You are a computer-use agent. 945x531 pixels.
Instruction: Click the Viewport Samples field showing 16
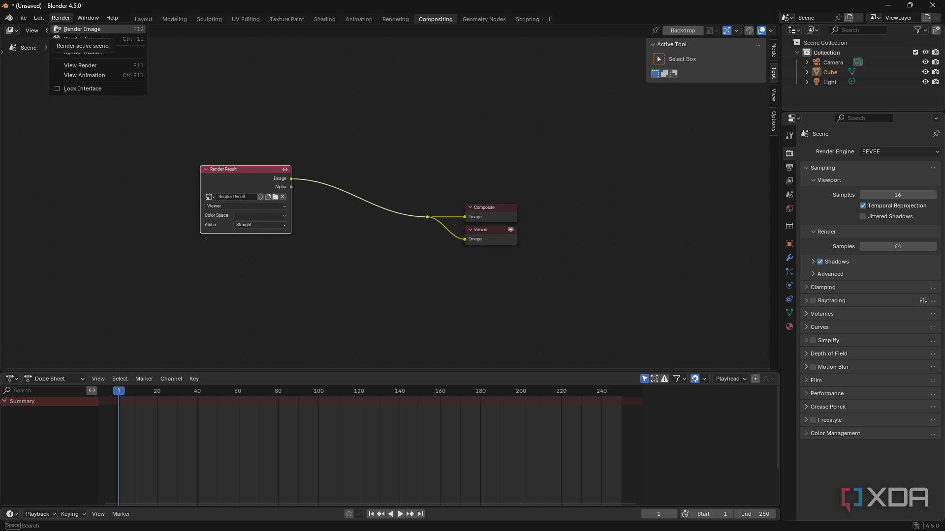(x=898, y=195)
